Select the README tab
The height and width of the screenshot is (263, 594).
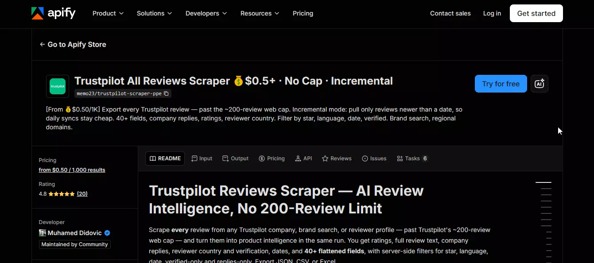[x=165, y=159]
